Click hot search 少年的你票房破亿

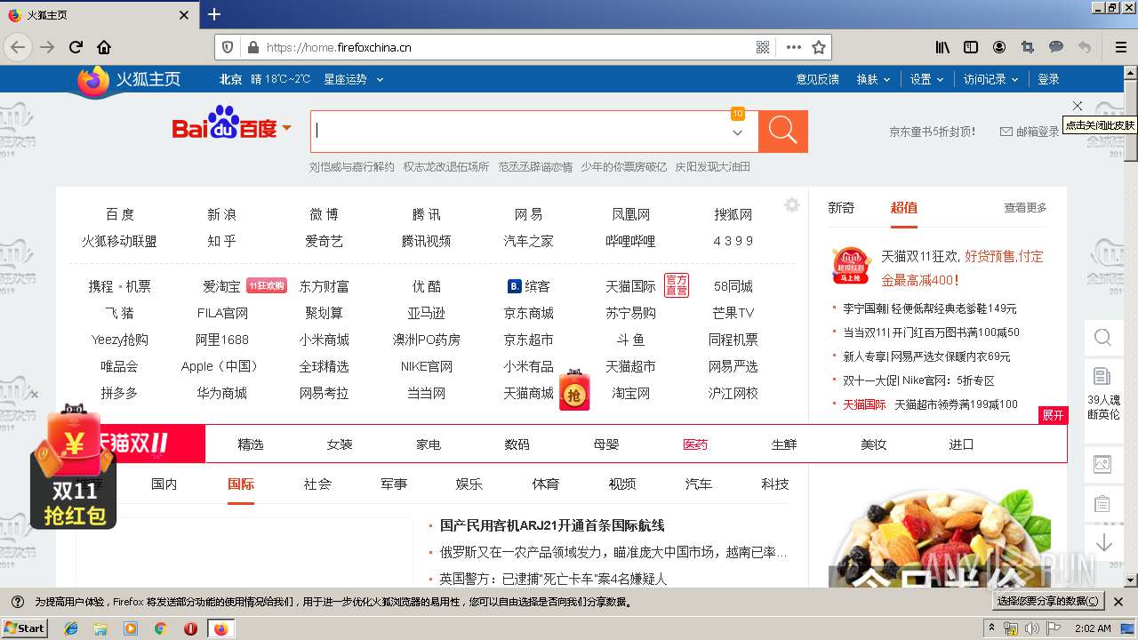[623, 166]
